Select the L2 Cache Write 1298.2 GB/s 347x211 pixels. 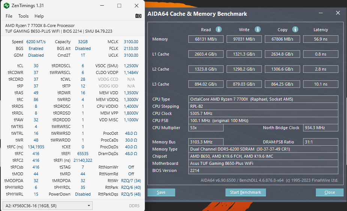(x=244, y=69)
